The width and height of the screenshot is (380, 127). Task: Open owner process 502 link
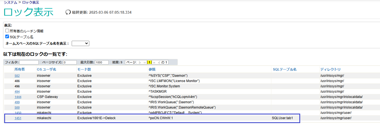(17, 76)
